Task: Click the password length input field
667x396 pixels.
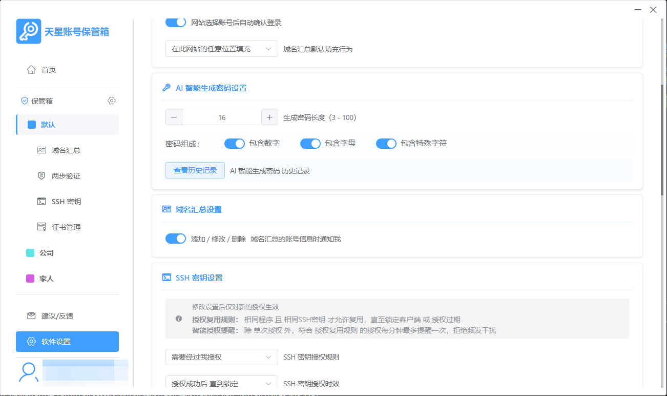Action: [222, 117]
